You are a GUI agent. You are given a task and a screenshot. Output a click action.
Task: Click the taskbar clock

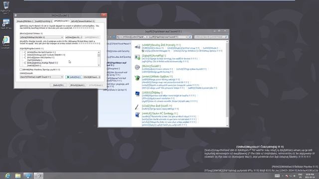(x=310, y=176)
